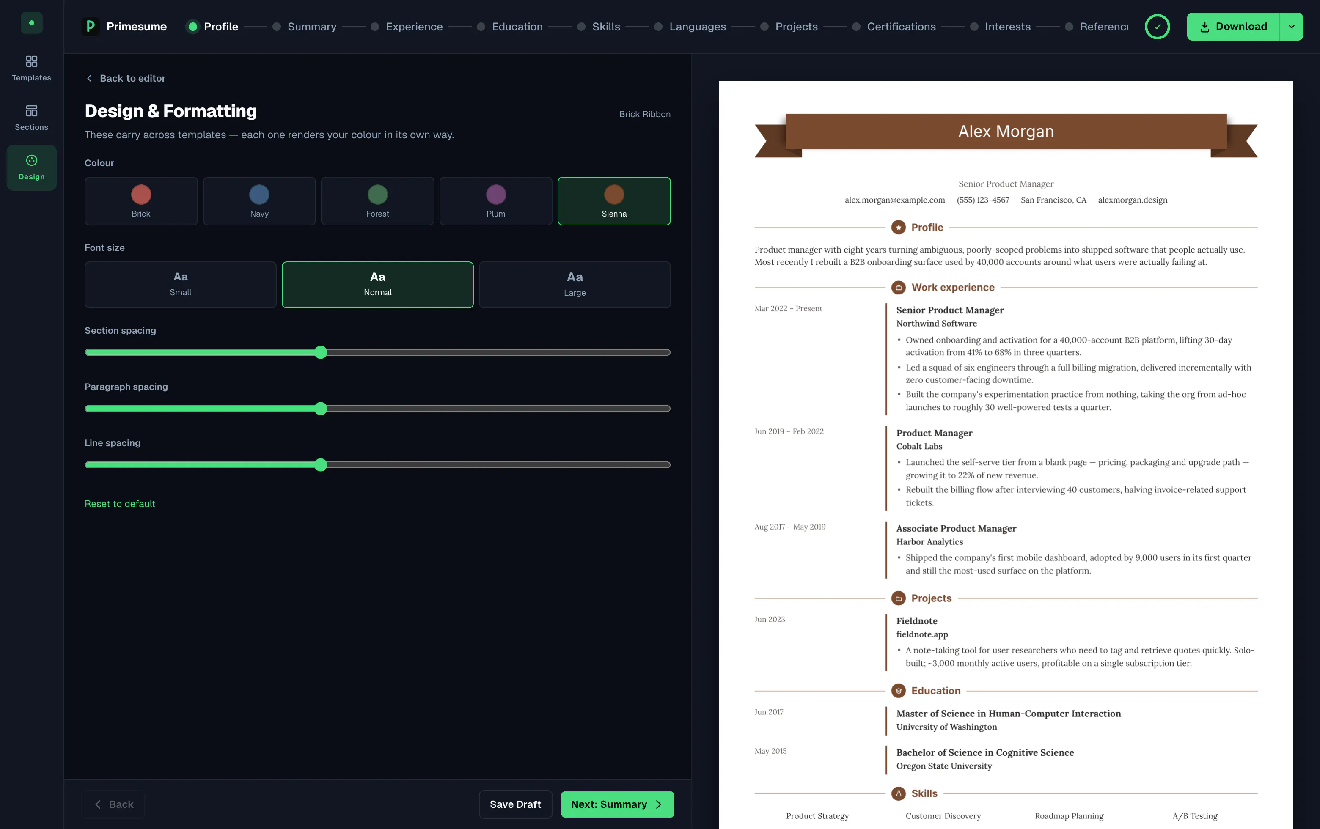Click Save Draft button
1320x829 pixels.
coord(515,804)
